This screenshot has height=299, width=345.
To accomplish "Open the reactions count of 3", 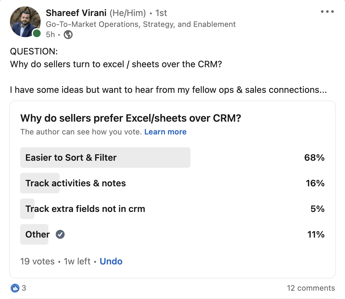I will [x=24, y=288].
